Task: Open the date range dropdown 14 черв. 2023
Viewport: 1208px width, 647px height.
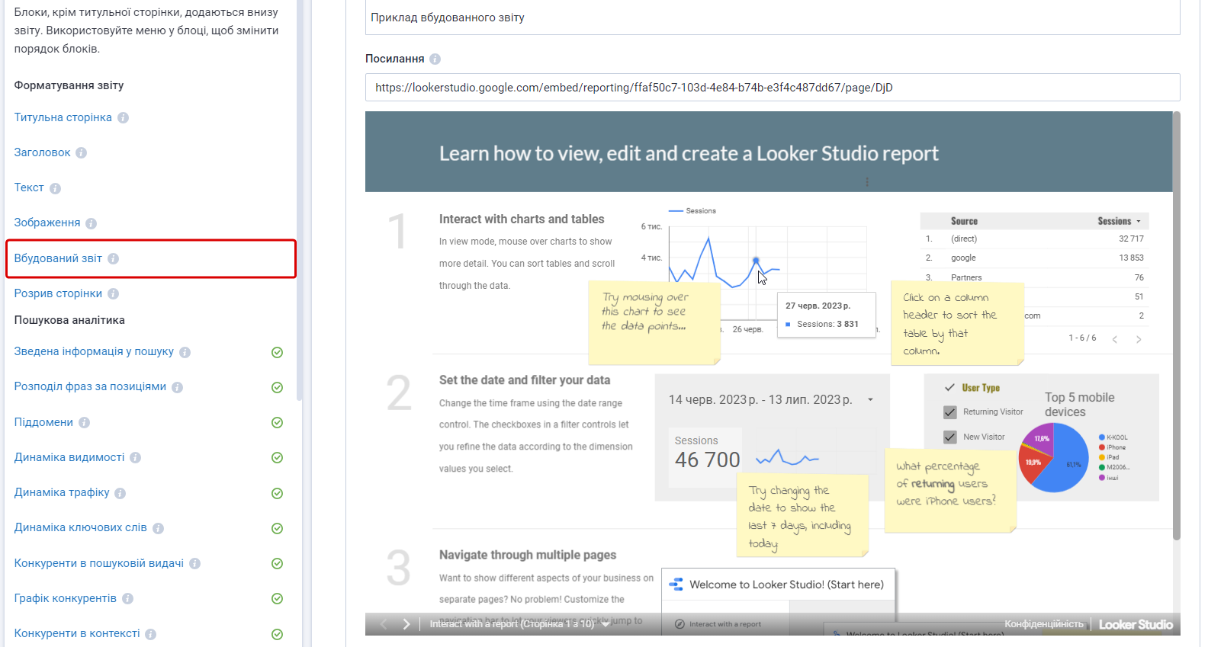Action: click(870, 400)
